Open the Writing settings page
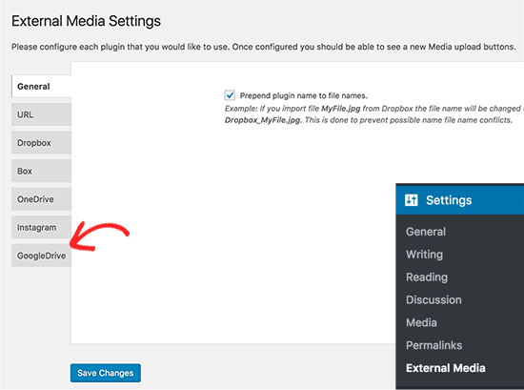Viewport: 524px width, 390px height. tap(424, 255)
